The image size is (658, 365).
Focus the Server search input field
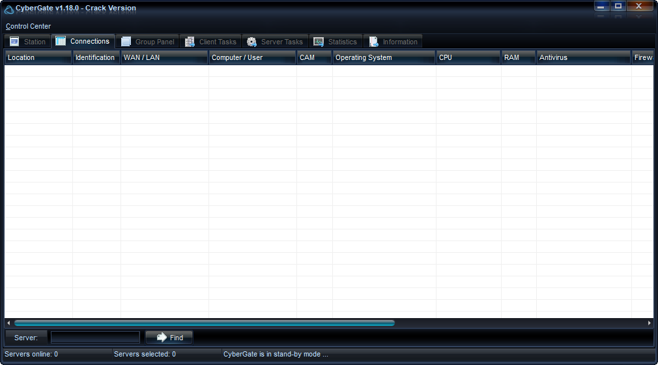(x=95, y=337)
